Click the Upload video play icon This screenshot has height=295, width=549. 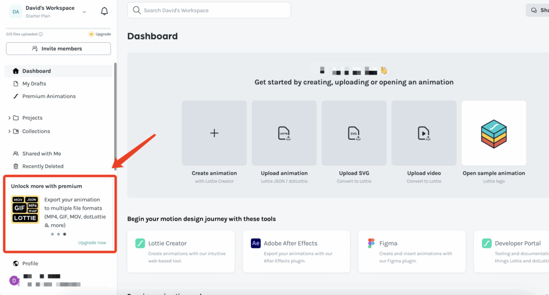tap(424, 133)
